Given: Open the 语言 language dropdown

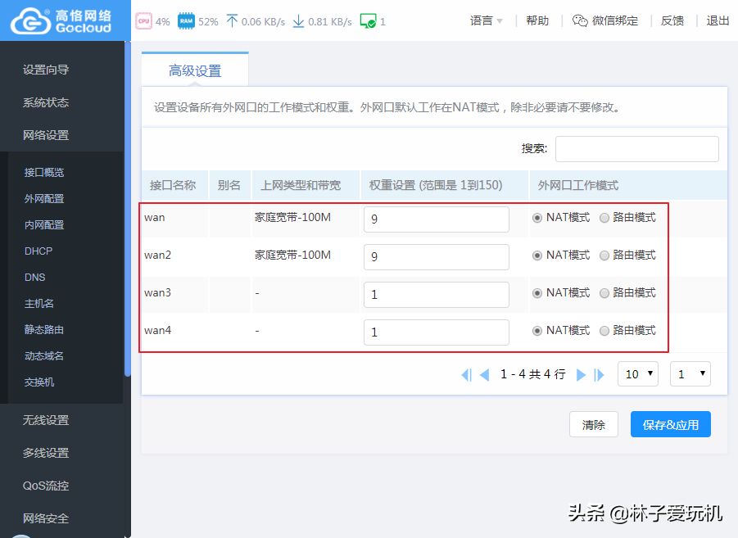Looking at the screenshot, I should pyautogui.click(x=487, y=20).
